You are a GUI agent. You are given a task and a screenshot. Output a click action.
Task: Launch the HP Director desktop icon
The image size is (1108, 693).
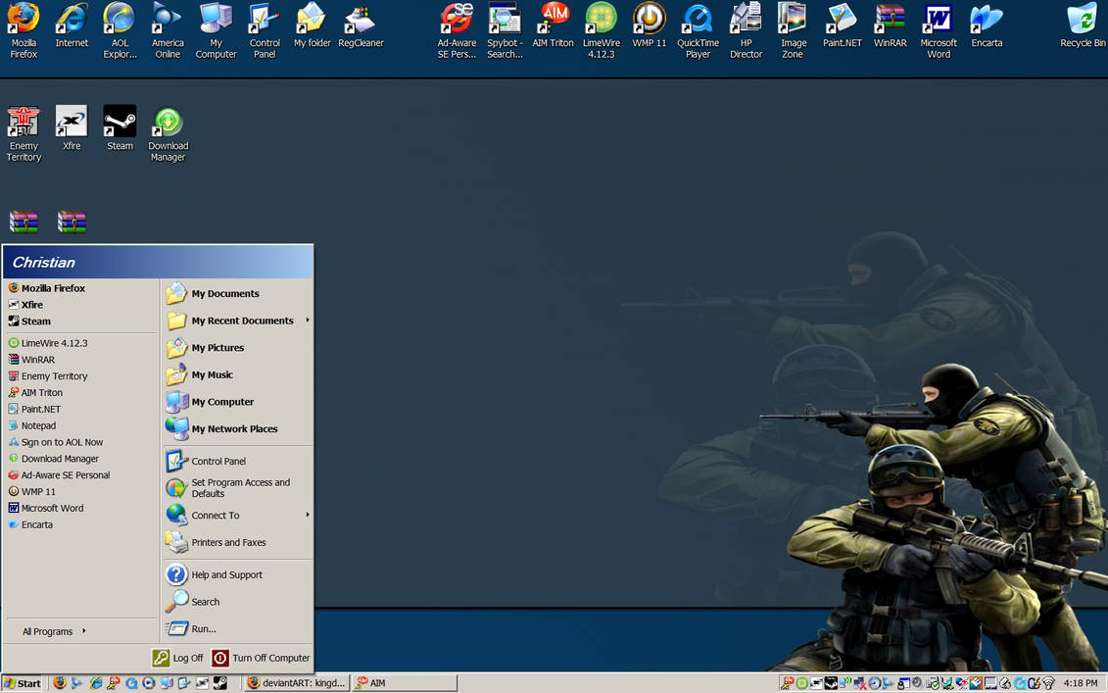point(746,30)
